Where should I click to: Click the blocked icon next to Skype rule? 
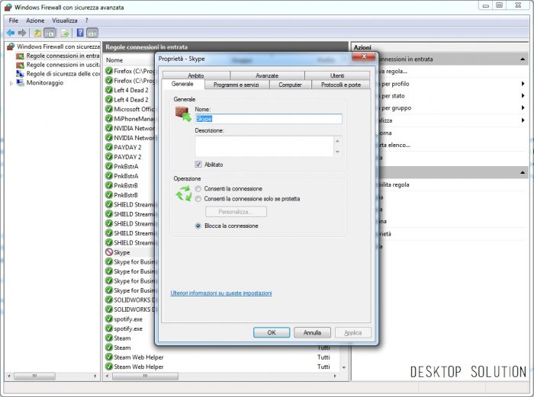pos(109,252)
